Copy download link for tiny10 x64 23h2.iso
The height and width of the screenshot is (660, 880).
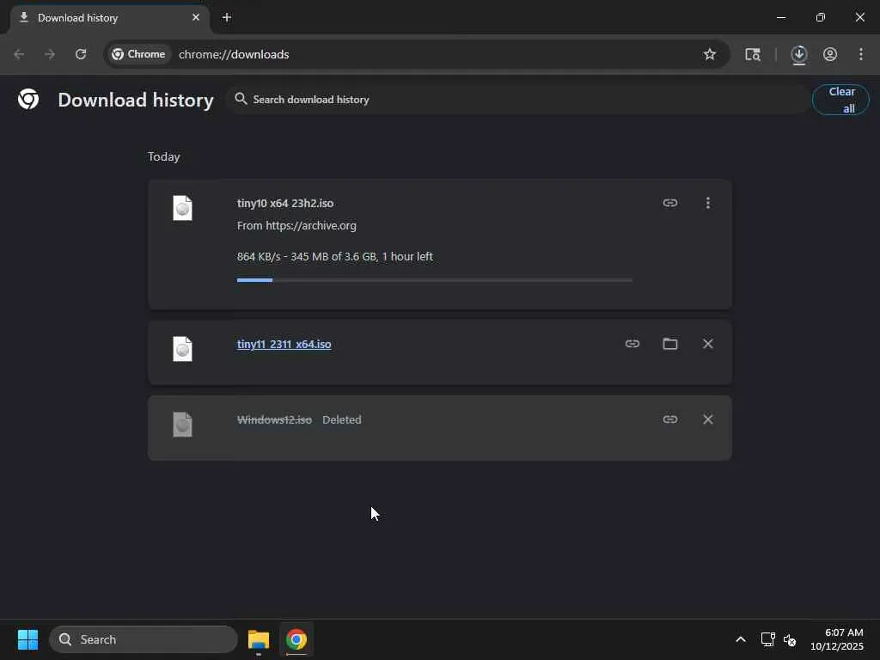[x=670, y=203]
